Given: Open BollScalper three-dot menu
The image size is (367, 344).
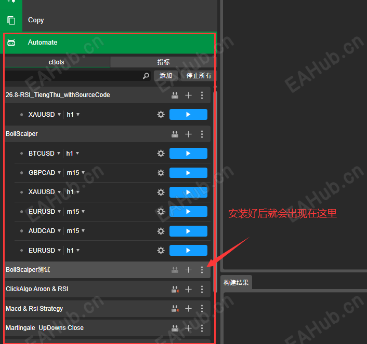Looking at the screenshot, I should pos(202,134).
